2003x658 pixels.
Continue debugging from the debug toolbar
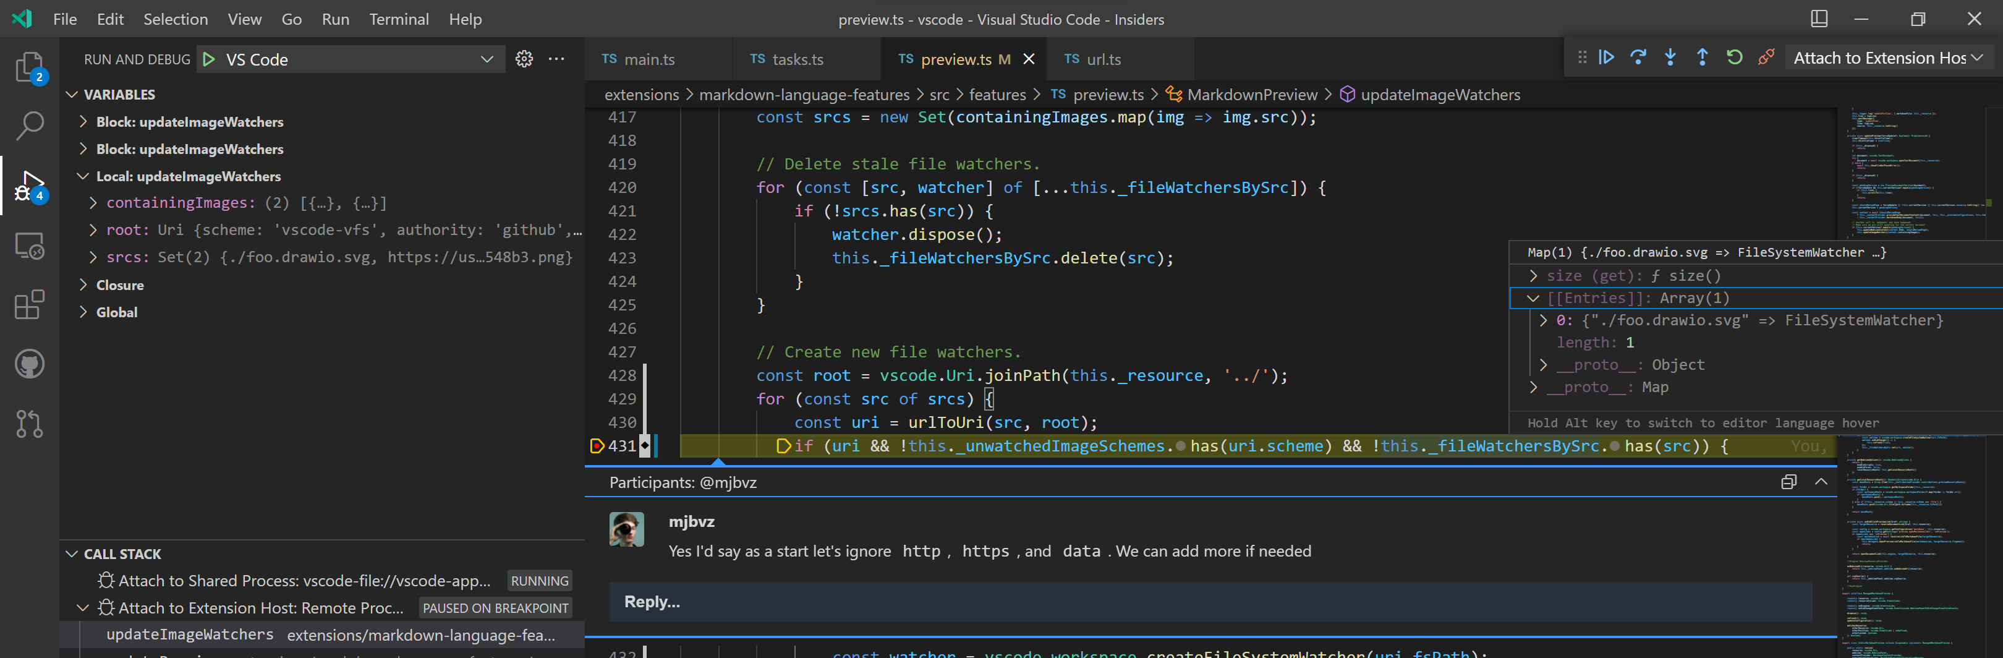(x=1607, y=57)
